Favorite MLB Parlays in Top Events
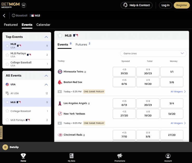The image size is (192, 163). coord(7,55)
